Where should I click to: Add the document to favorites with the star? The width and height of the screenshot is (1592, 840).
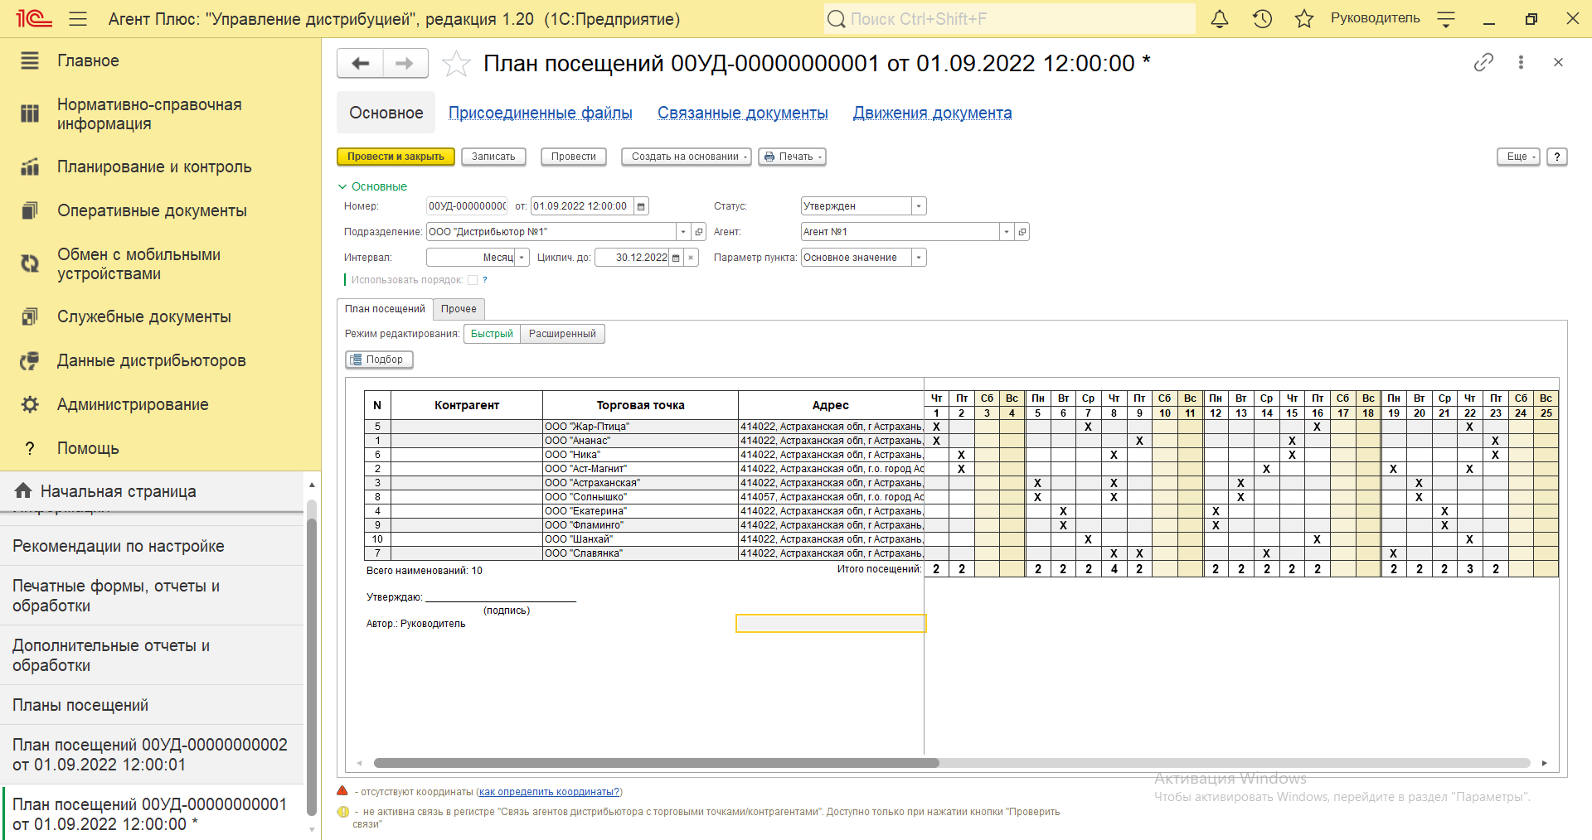[x=456, y=64]
